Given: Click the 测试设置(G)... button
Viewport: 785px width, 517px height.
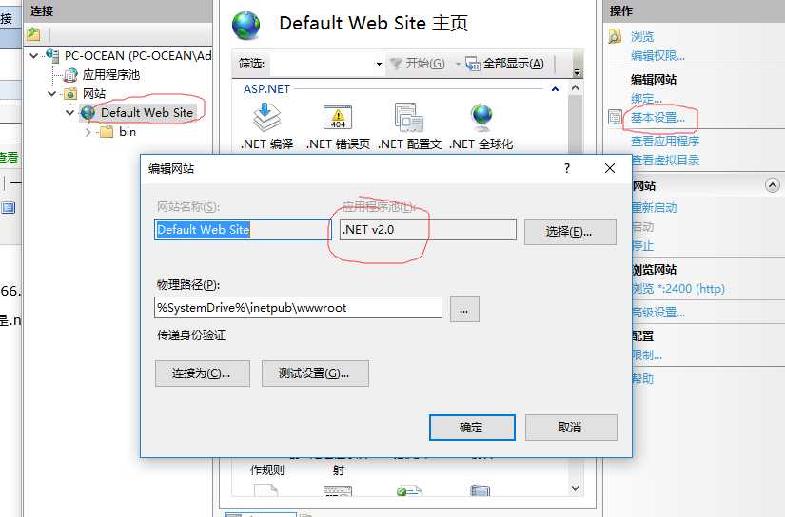Looking at the screenshot, I should (x=315, y=373).
